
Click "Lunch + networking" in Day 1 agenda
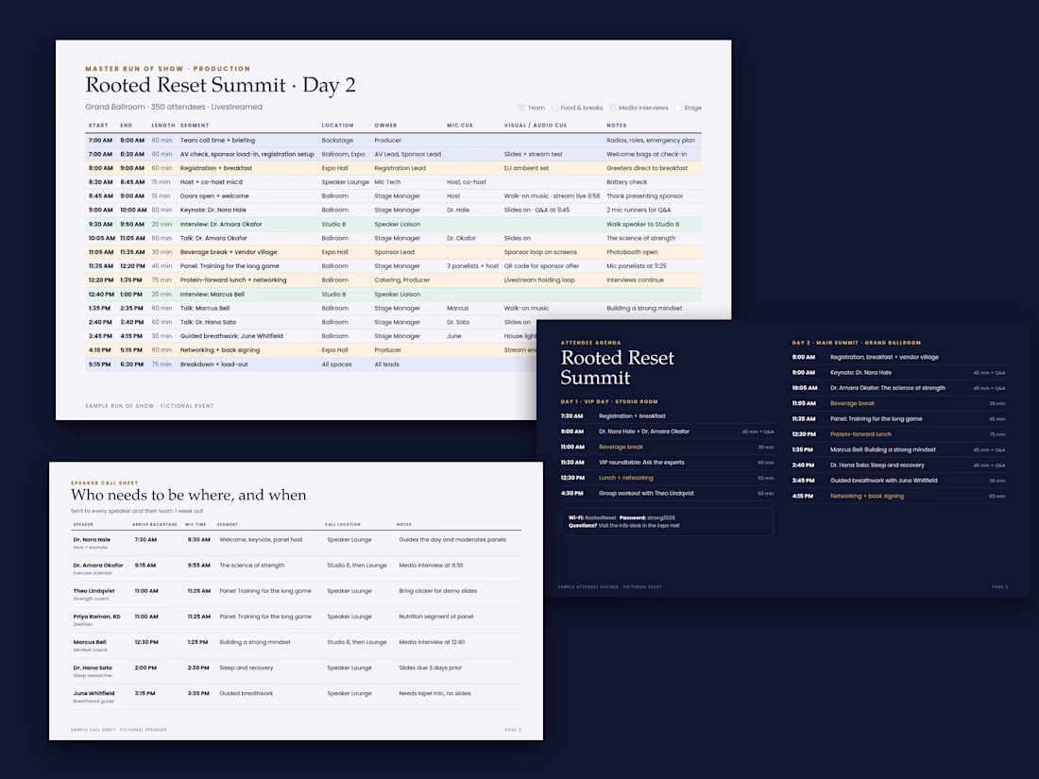[x=626, y=479]
